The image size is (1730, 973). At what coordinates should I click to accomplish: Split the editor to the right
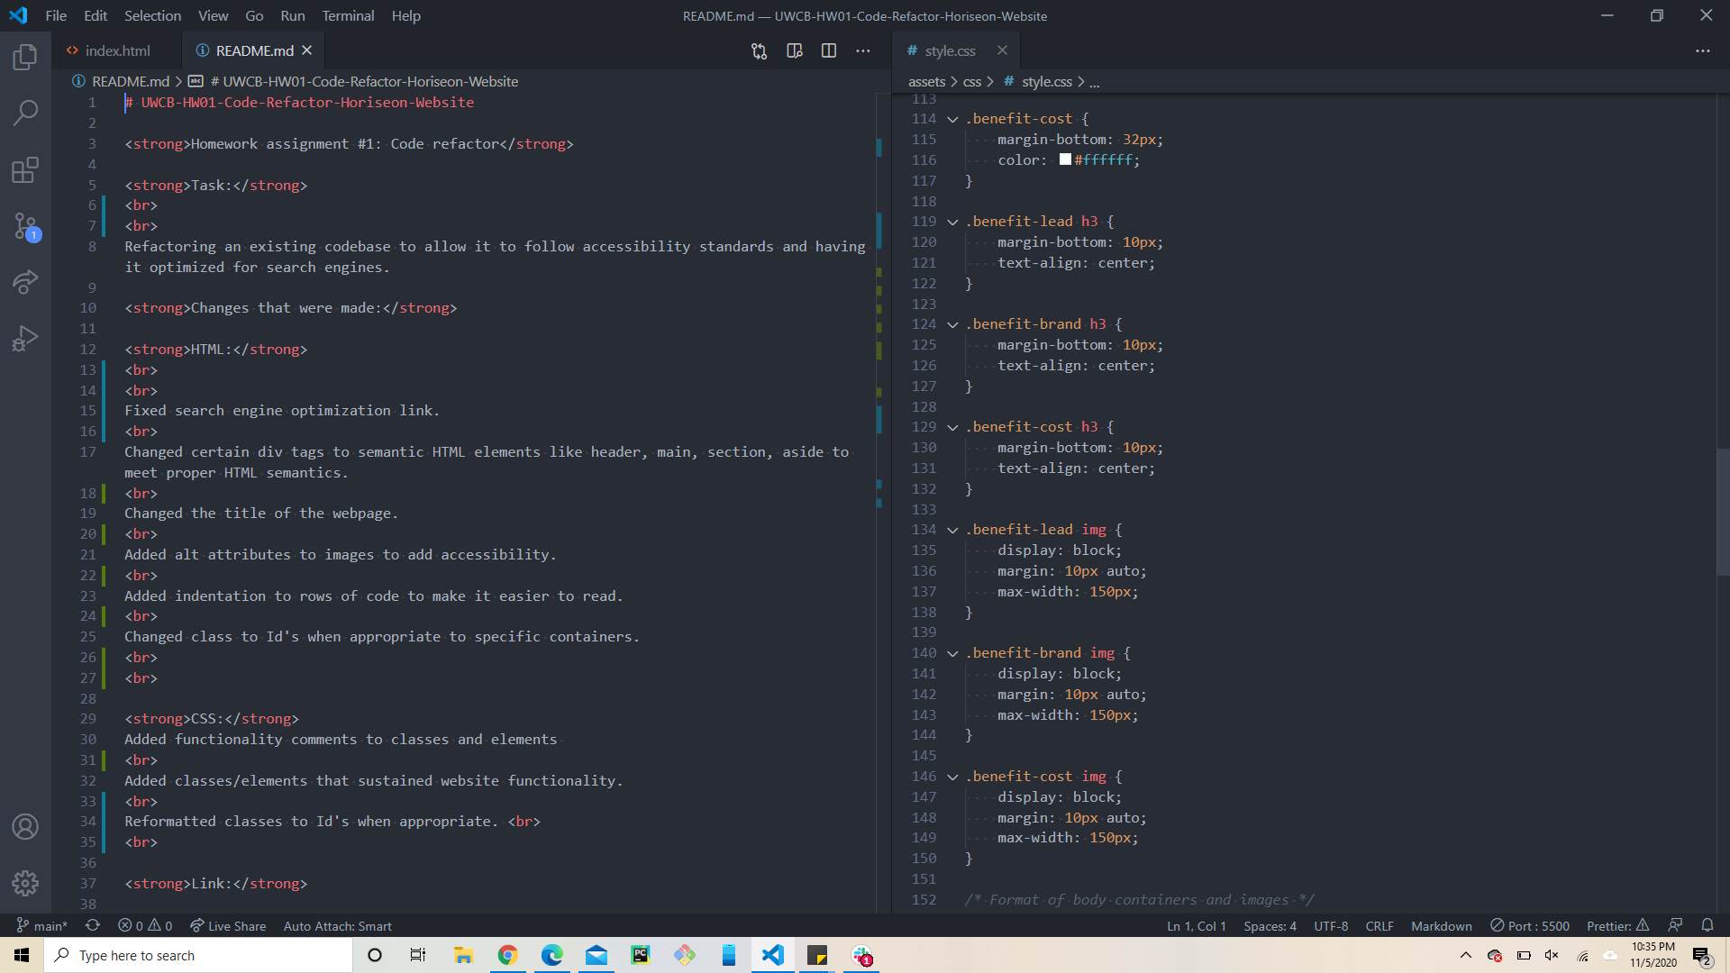828,51
